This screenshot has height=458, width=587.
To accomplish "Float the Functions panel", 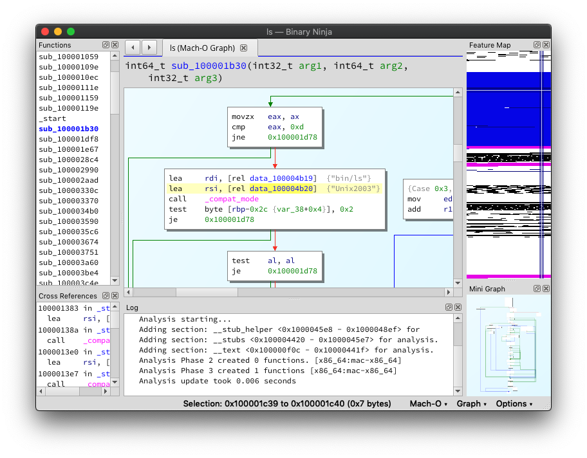I will click(106, 45).
